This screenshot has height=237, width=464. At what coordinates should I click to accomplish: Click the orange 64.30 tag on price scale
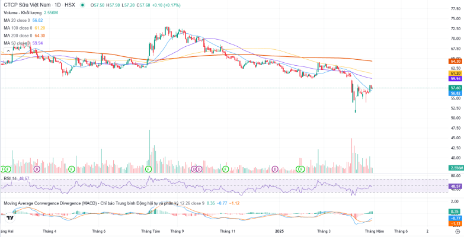coord(455,61)
